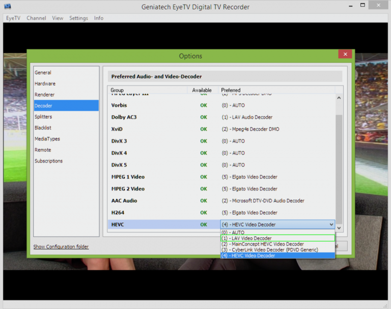Select the MPEG 2 Video row
Viewport: 391px width, 309px height.
pos(221,189)
